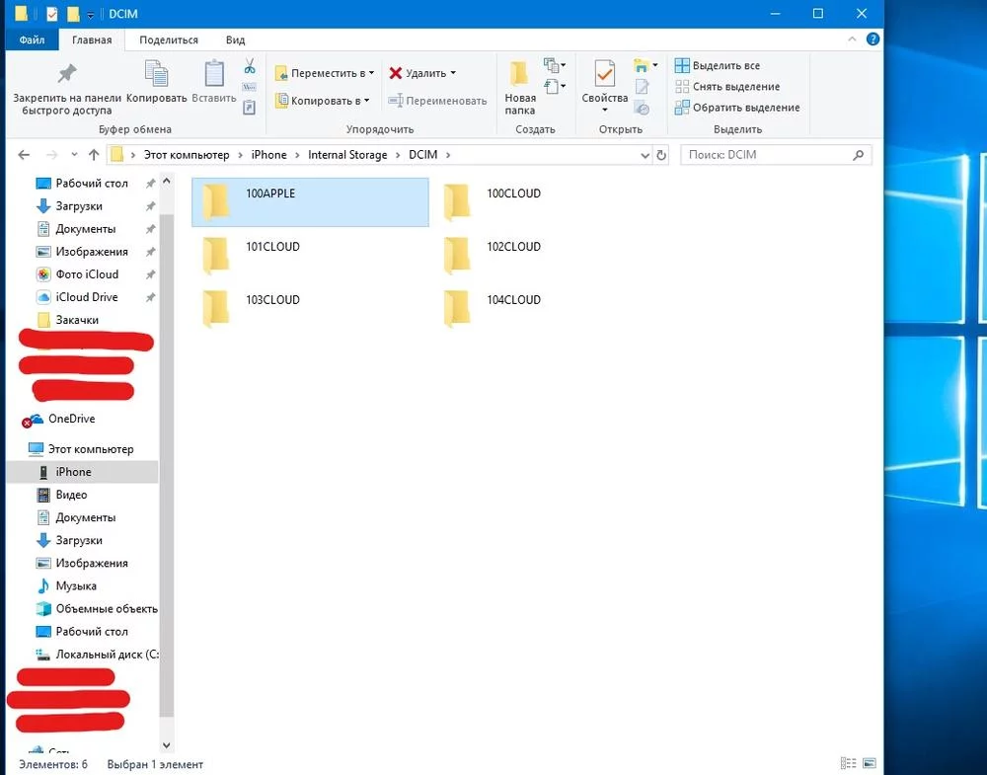Image resolution: width=987 pixels, height=775 pixels.
Task: Switch to details view icon in status bar
Action: (848, 764)
